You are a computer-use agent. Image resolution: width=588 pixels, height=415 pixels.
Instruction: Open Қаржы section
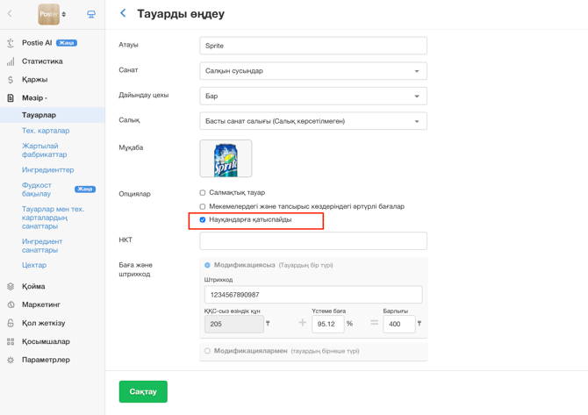click(34, 80)
